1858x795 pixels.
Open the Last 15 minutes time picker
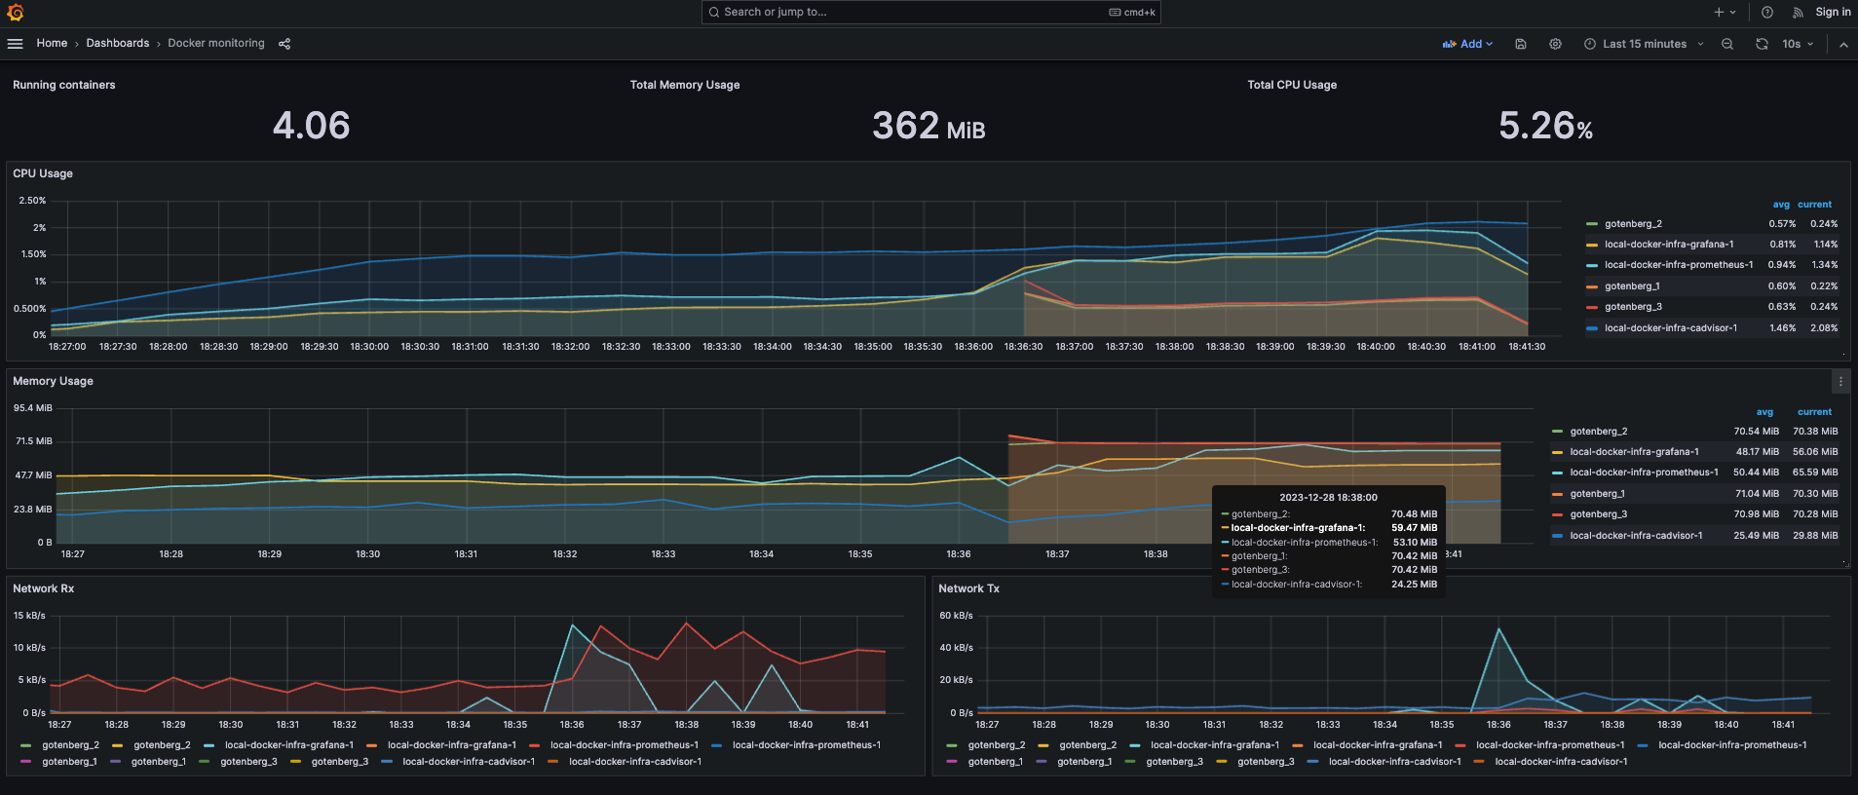(x=1644, y=44)
